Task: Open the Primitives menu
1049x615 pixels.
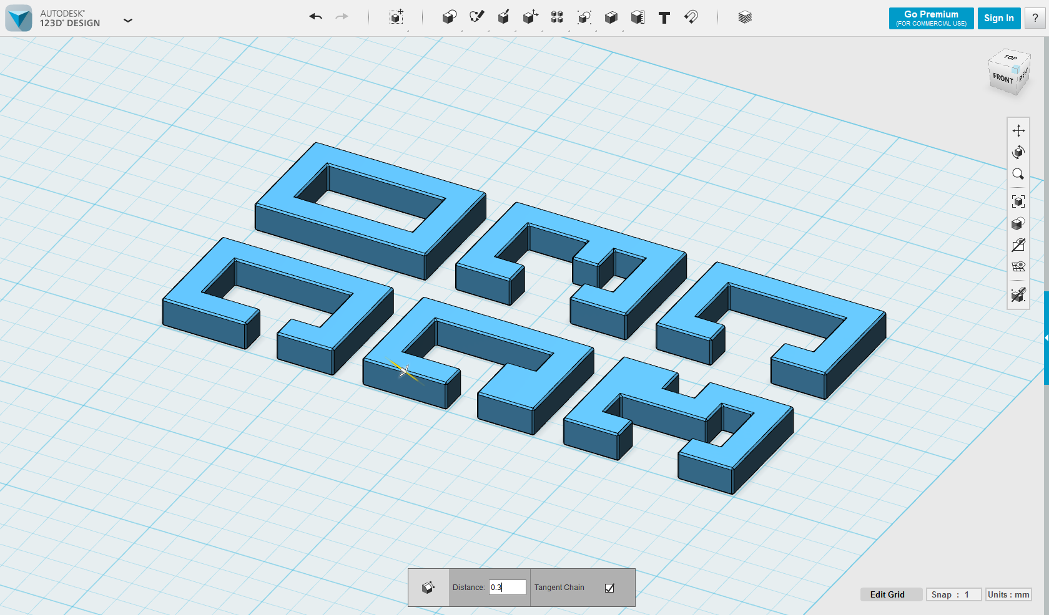Action: 449,17
